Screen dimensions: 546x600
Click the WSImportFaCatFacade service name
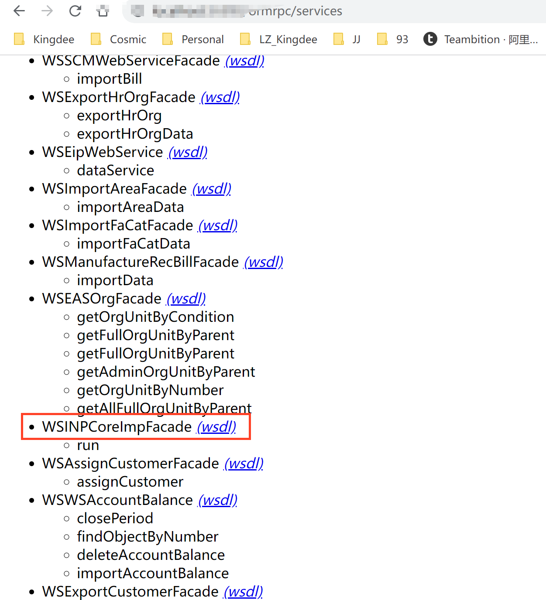(x=118, y=225)
